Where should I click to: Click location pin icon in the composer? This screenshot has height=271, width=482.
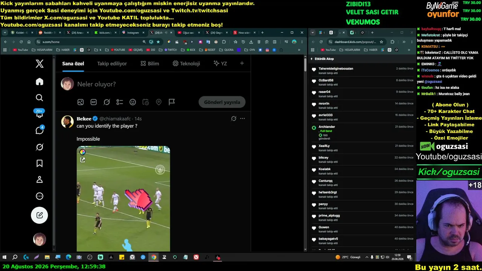(159, 102)
